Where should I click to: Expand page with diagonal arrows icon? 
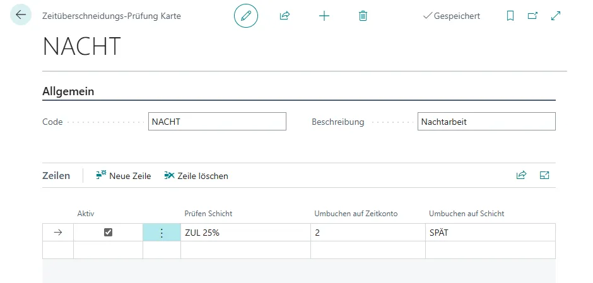(x=556, y=16)
